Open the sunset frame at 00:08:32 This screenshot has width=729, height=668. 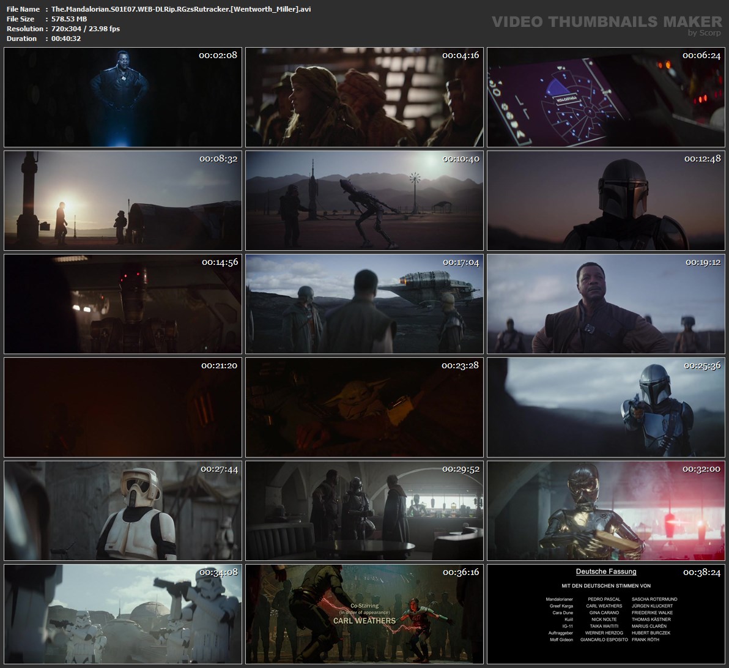(123, 201)
